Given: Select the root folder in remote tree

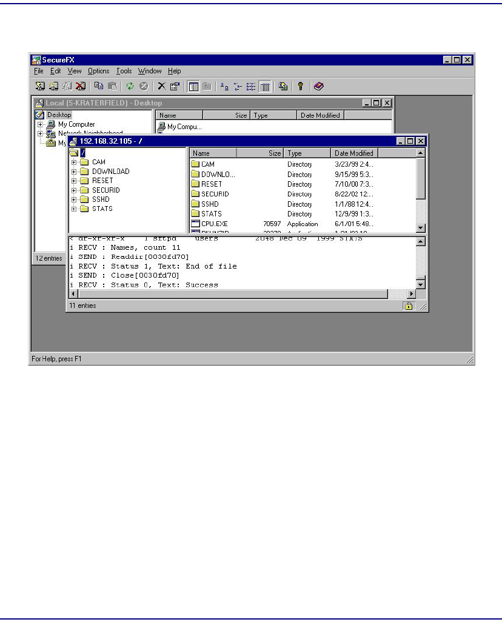Looking at the screenshot, I should tap(82, 153).
